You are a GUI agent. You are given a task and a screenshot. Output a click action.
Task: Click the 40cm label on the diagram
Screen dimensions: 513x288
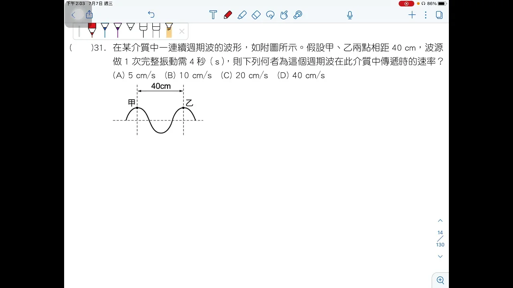[x=161, y=86]
